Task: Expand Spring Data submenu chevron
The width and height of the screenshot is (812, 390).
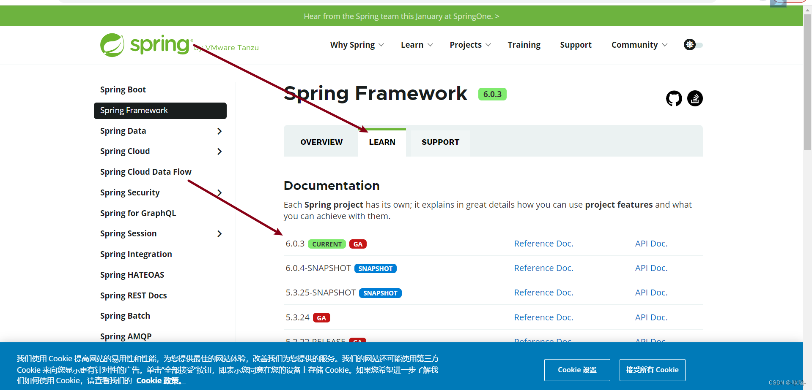Action: (x=219, y=131)
